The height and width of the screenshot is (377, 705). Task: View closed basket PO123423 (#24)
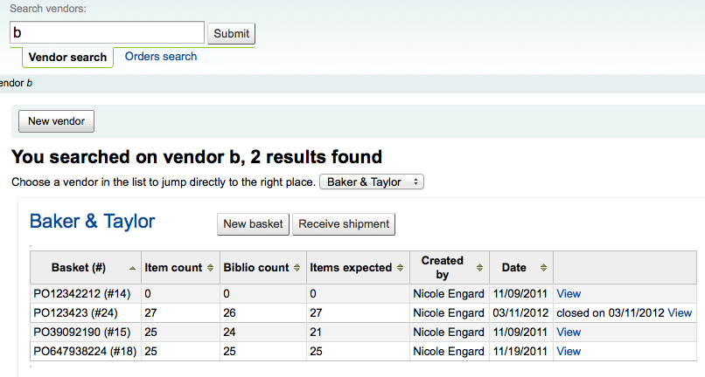click(x=680, y=312)
